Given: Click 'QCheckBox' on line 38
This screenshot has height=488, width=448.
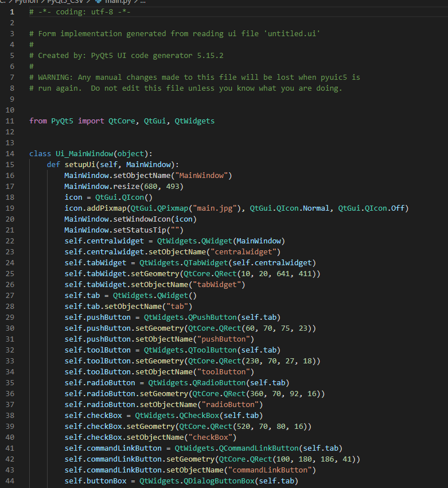Looking at the screenshot, I should pyautogui.click(x=199, y=416).
